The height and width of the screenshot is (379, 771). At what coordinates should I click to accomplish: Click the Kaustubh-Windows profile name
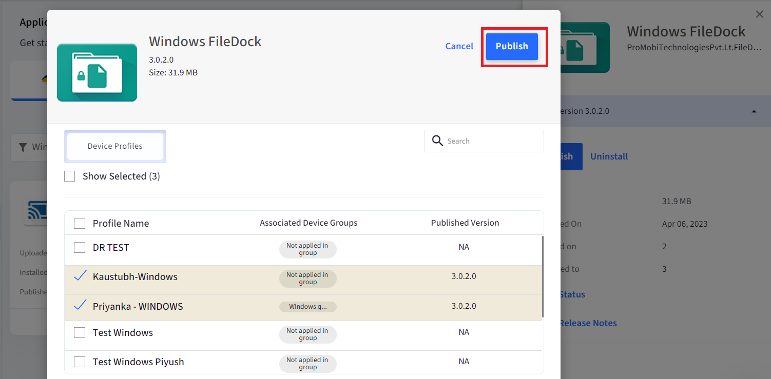[x=135, y=277]
